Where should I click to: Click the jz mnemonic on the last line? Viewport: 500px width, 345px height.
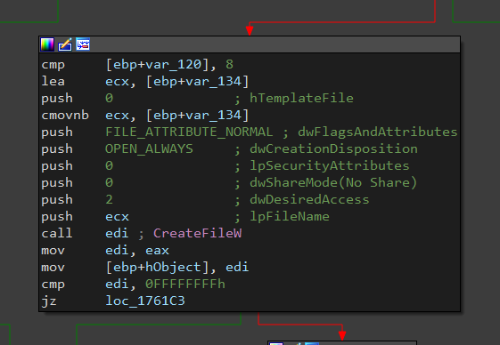(49, 301)
